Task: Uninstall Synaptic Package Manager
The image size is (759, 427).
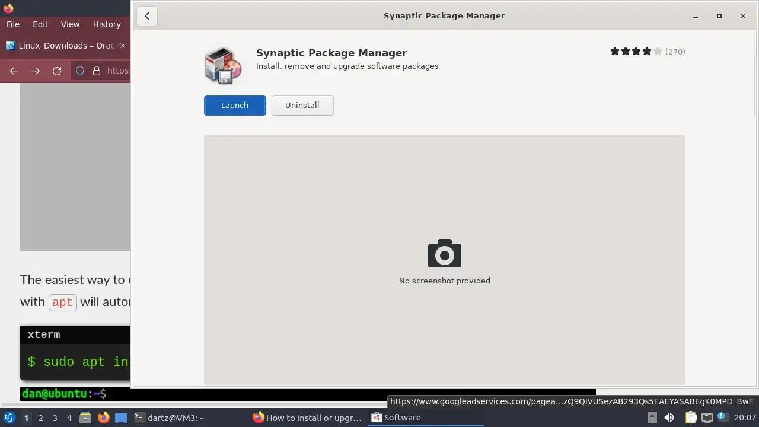Action: click(x=302, y=106)
